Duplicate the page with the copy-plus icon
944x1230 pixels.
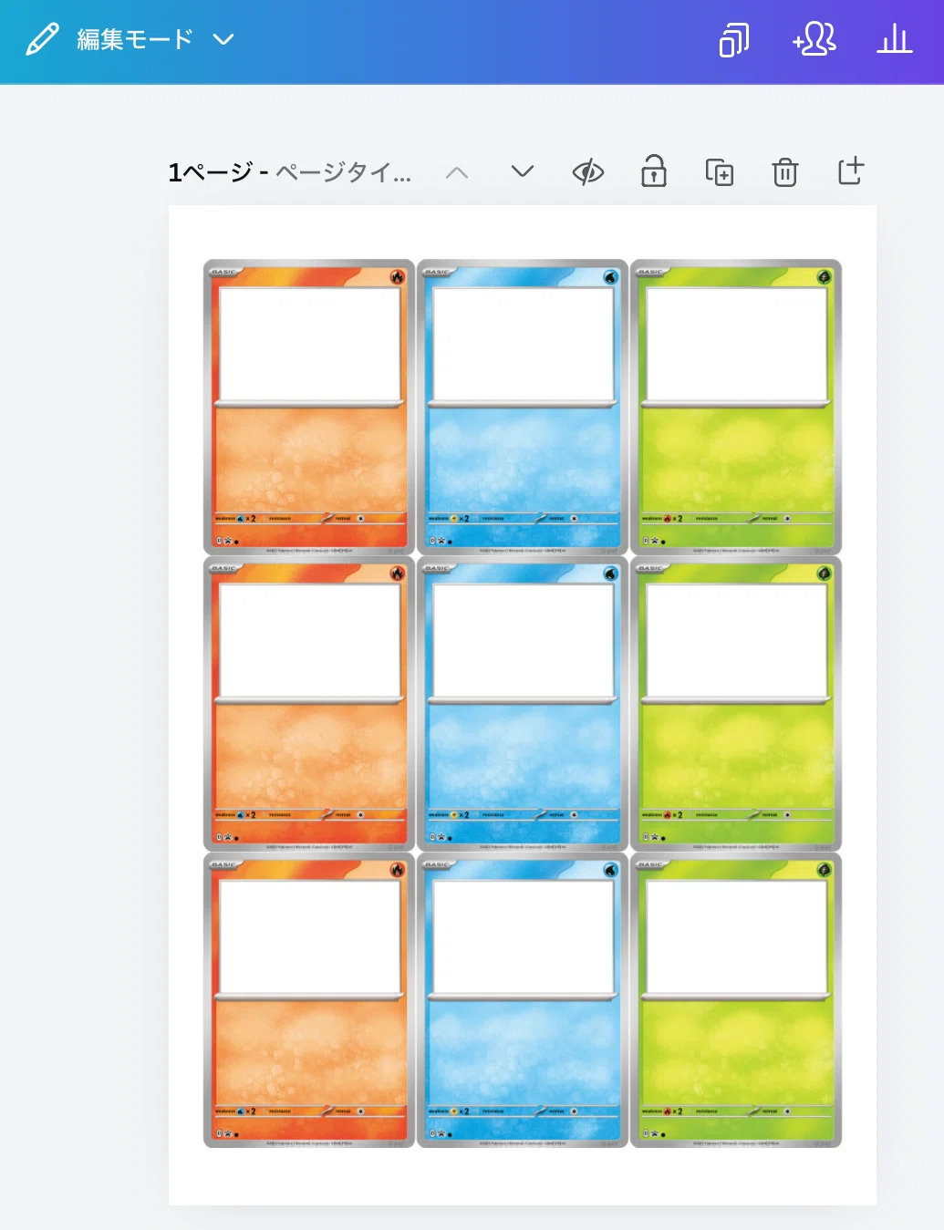pyautogui.click(x=720, y=171)
